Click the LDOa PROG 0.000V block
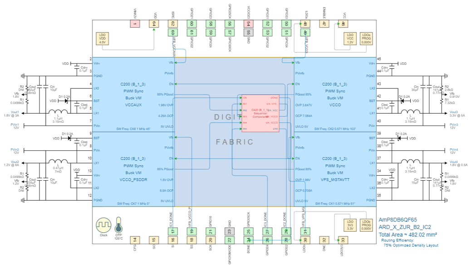The width and height of the screenshot is (471, 268). [366, 38]
